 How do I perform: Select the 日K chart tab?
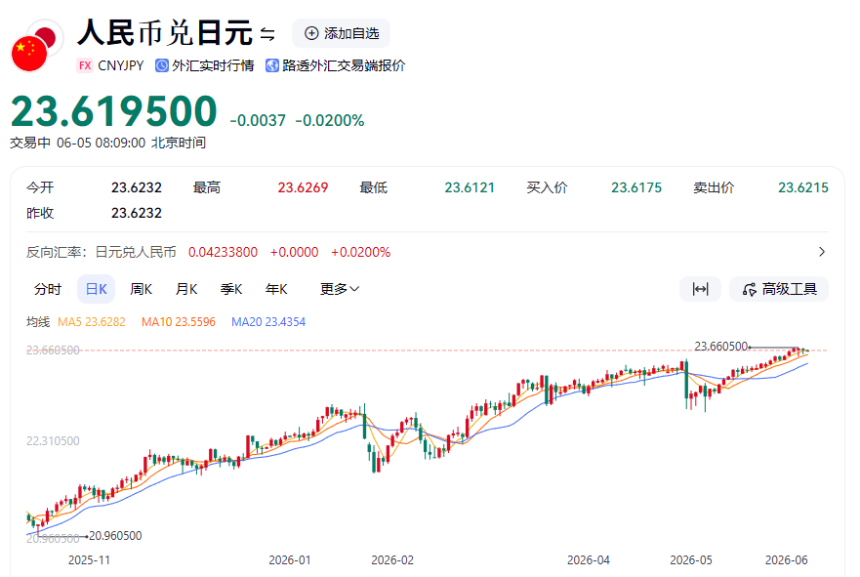coord(96,289)
